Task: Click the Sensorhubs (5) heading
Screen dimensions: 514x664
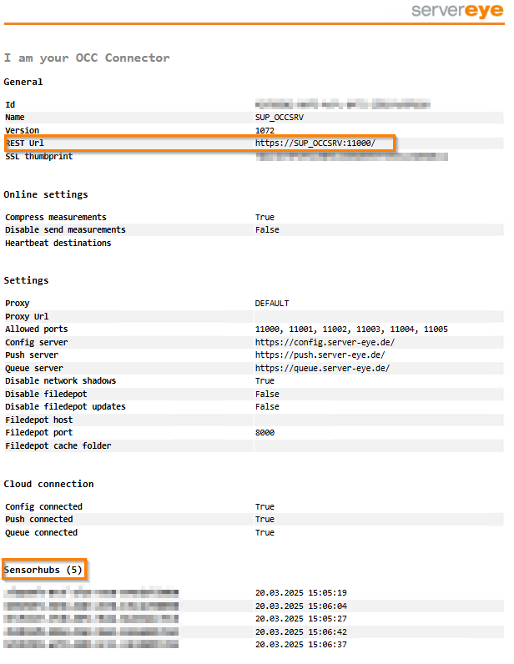Action: (x=43, y=570)
